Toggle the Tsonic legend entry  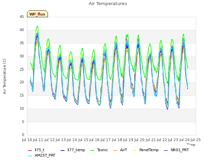click(x=99, y=150)
